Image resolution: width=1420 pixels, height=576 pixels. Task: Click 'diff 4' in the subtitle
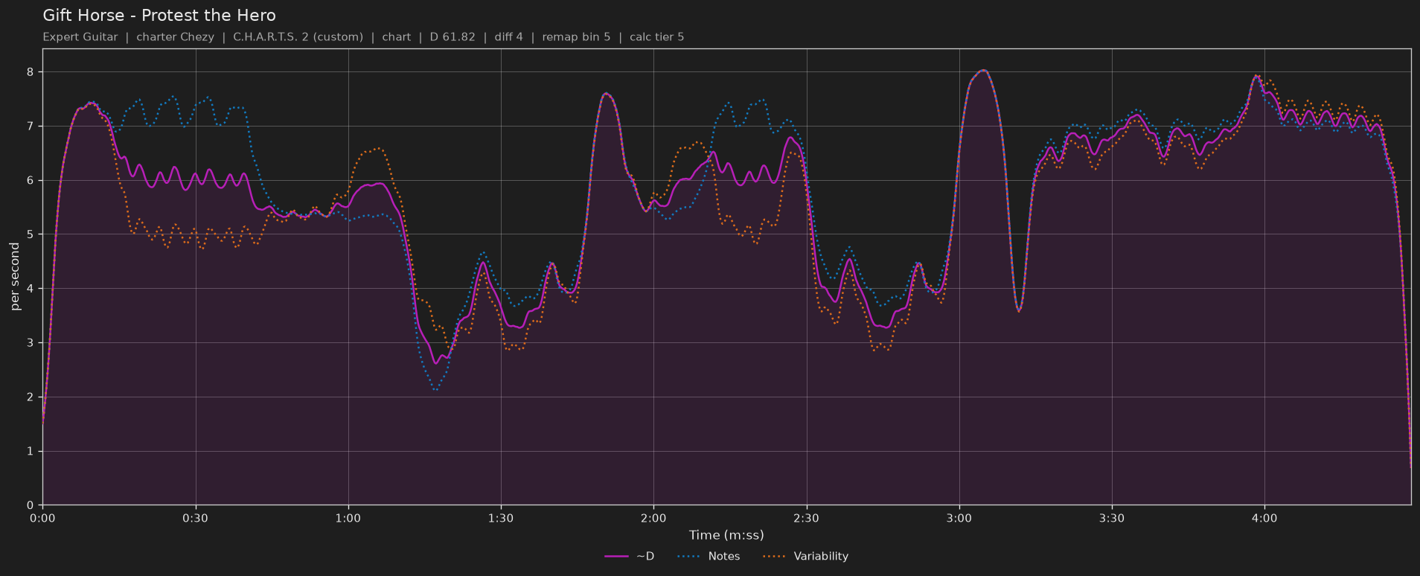coord(509,37)
